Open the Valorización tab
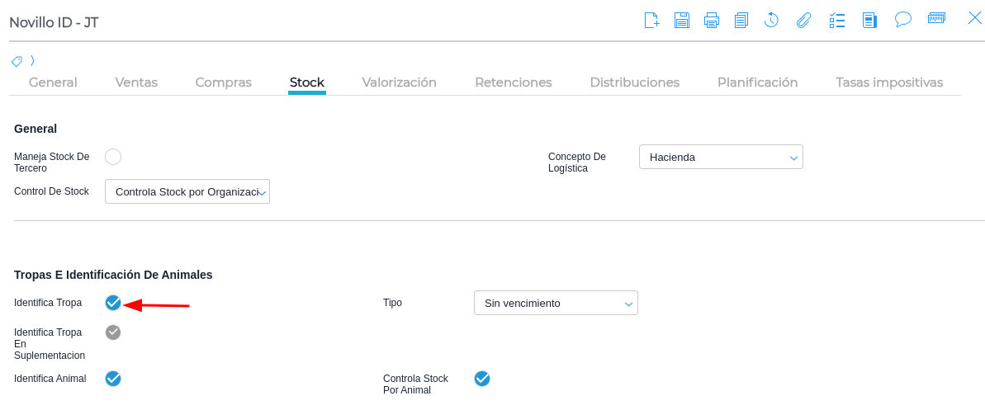Screen dimensions: 985x410 pos(399,82)
